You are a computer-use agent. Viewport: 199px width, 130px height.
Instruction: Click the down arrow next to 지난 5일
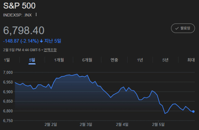click(41, 41)
